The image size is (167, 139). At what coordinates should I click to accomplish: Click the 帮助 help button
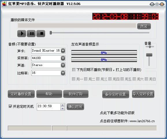(x=49, y=94)
